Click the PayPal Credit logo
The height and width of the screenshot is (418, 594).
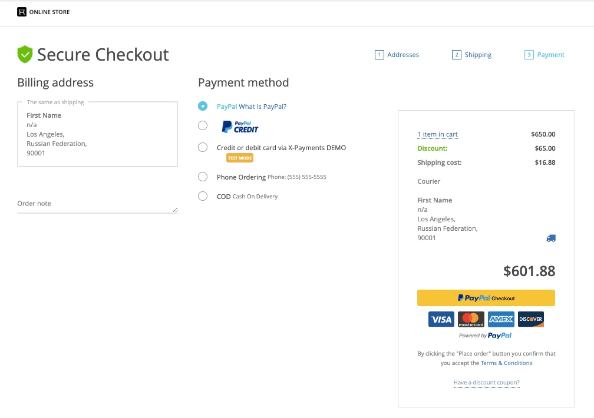[x=240, y=125]
